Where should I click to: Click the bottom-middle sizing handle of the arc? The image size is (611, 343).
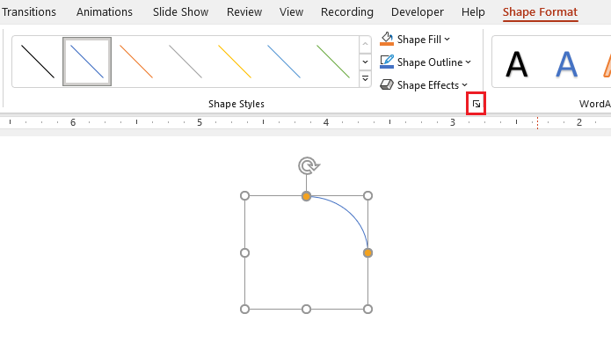(x=306, y=309)
